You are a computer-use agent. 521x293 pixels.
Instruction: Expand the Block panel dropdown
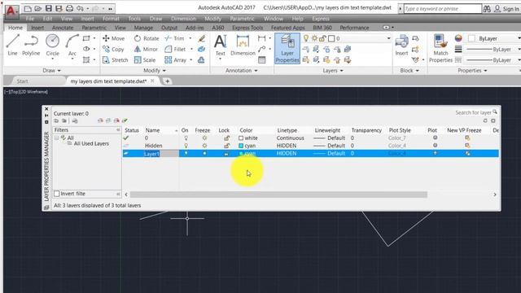coord(409,71)
